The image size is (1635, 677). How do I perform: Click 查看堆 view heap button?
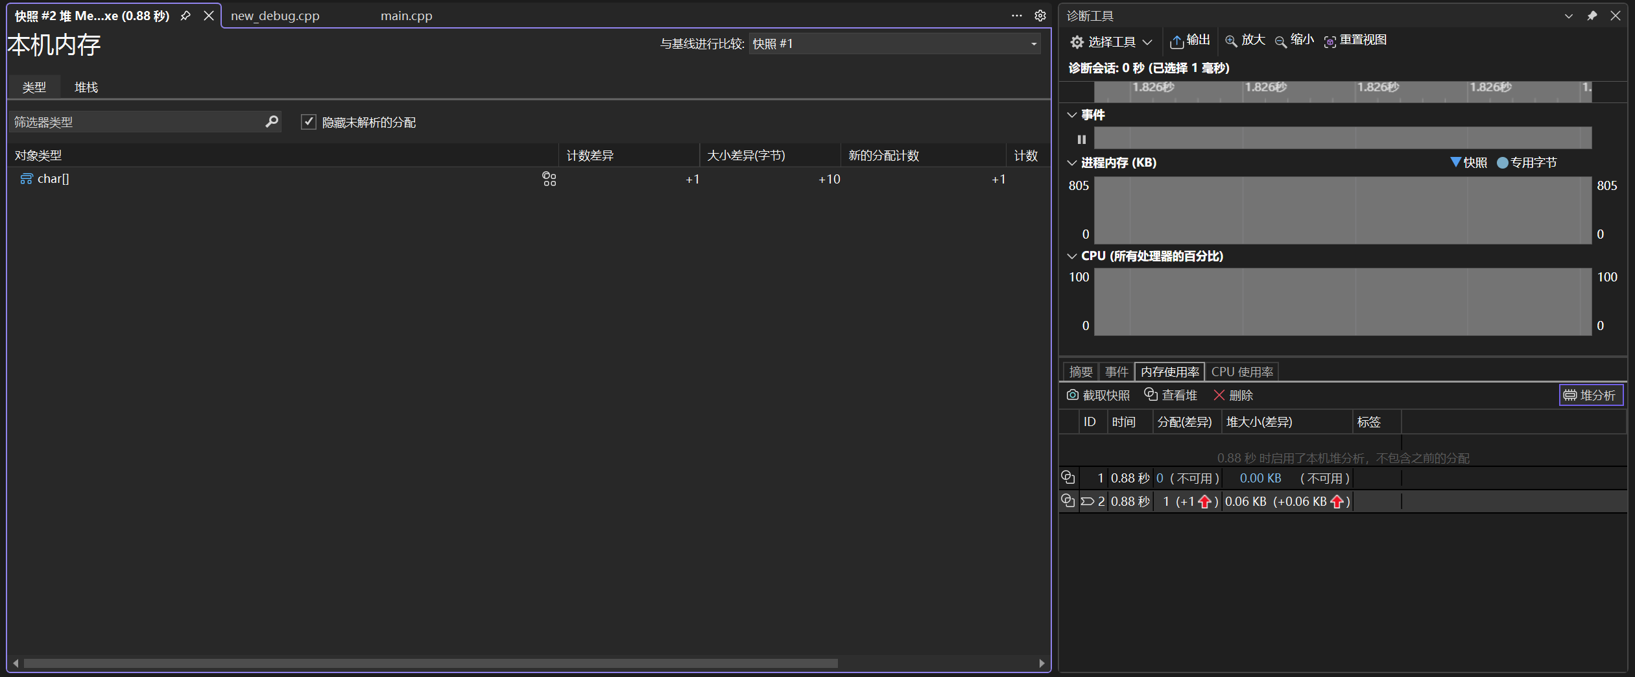[1170, 395]
